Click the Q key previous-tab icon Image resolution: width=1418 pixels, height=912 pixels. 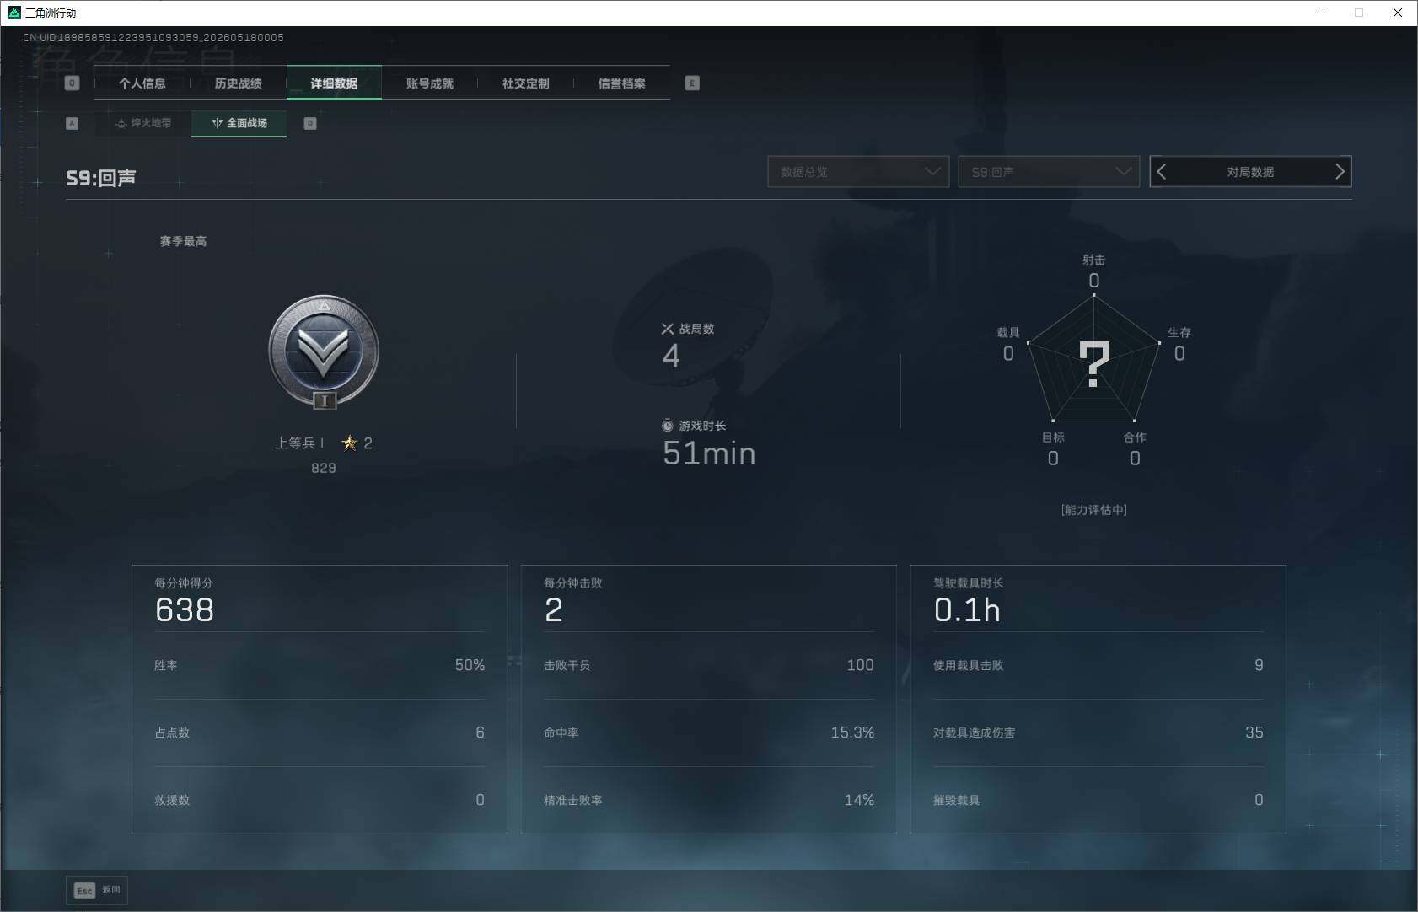[72, 83]
